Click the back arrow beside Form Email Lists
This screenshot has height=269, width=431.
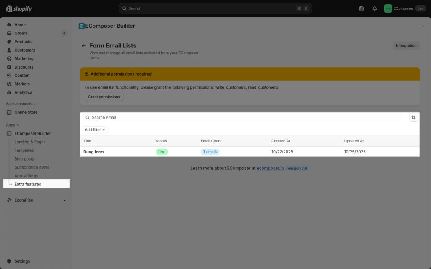pyautogui.click(x=84, y=46)
